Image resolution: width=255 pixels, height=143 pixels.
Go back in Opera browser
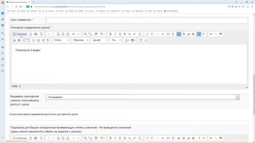(x=8, y=7)
